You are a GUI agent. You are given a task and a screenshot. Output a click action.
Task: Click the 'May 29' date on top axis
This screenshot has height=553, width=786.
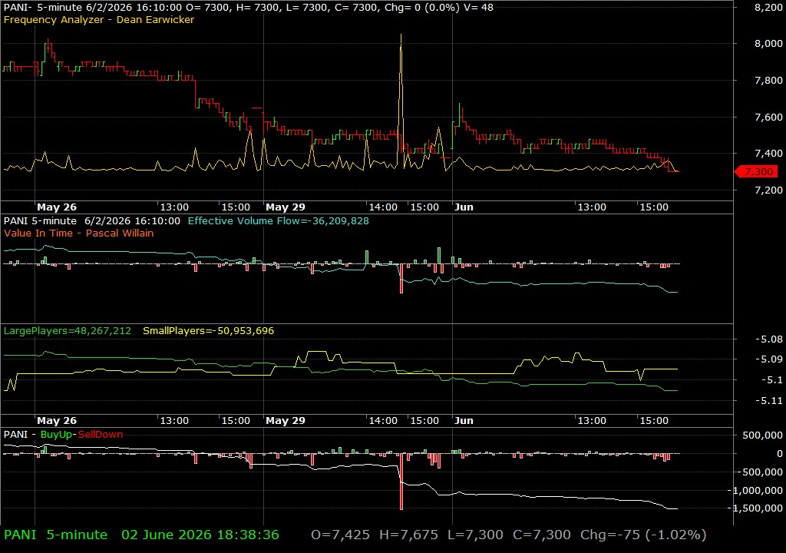(x=286, y=207)
